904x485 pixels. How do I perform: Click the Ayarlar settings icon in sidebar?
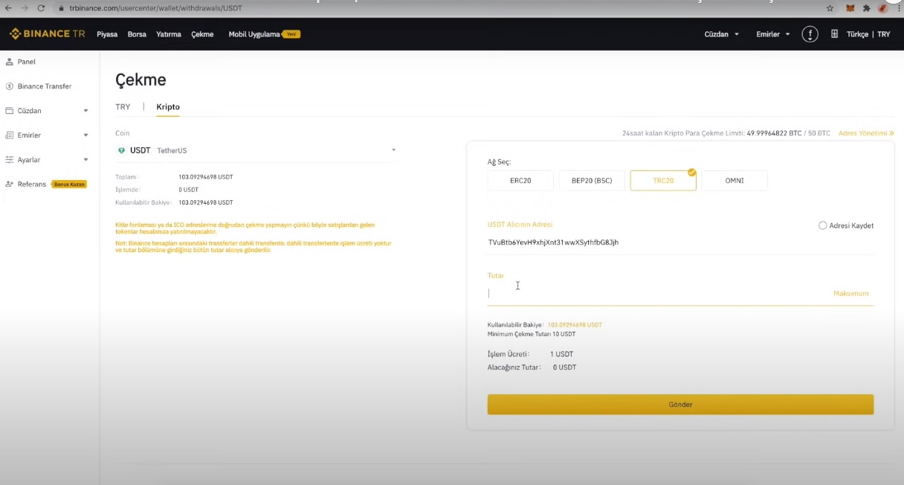[x=10, y=160]
